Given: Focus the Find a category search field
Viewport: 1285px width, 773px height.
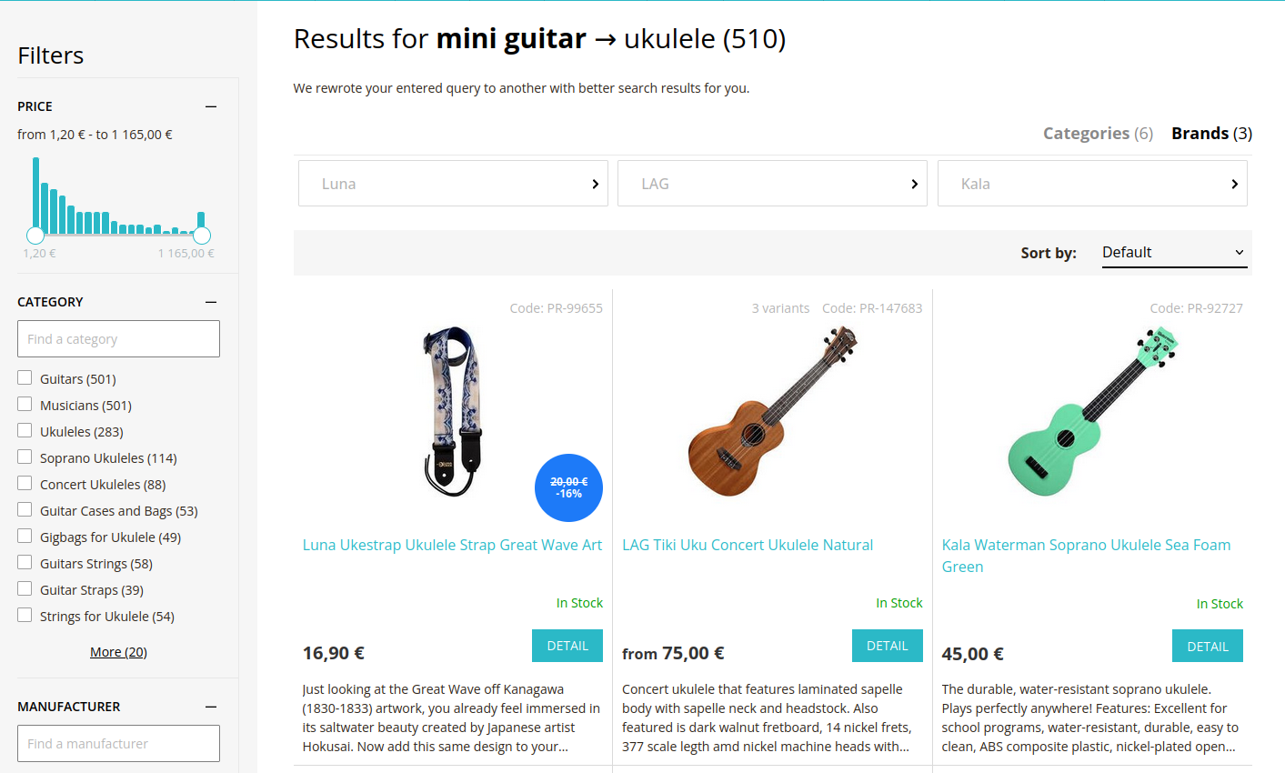Looking at the screenshot, I should click(118, 339).
